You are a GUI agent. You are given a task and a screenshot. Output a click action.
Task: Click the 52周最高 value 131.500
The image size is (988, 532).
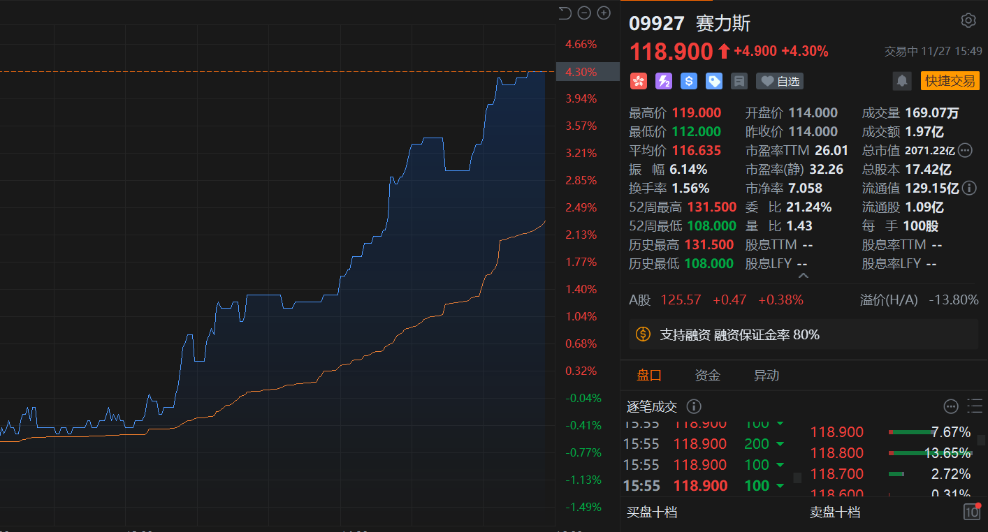(712, 207)
